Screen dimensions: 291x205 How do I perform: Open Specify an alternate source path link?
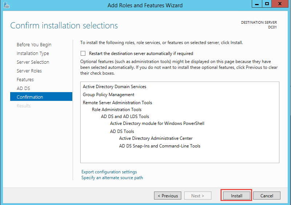[x=112, y=178]
